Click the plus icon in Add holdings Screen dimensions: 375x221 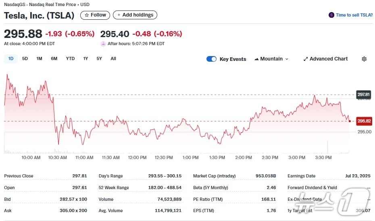click(119, 15)
